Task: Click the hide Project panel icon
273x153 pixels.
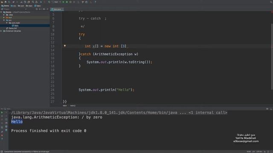Action: click(x=47, y=9)
